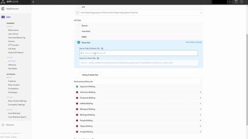
Task: Expand Vungle Bidding network row
Action: [200, 132]
